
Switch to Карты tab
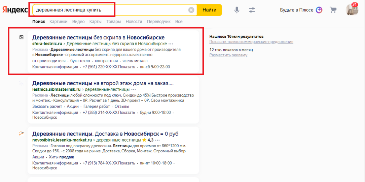pos(96,22)
